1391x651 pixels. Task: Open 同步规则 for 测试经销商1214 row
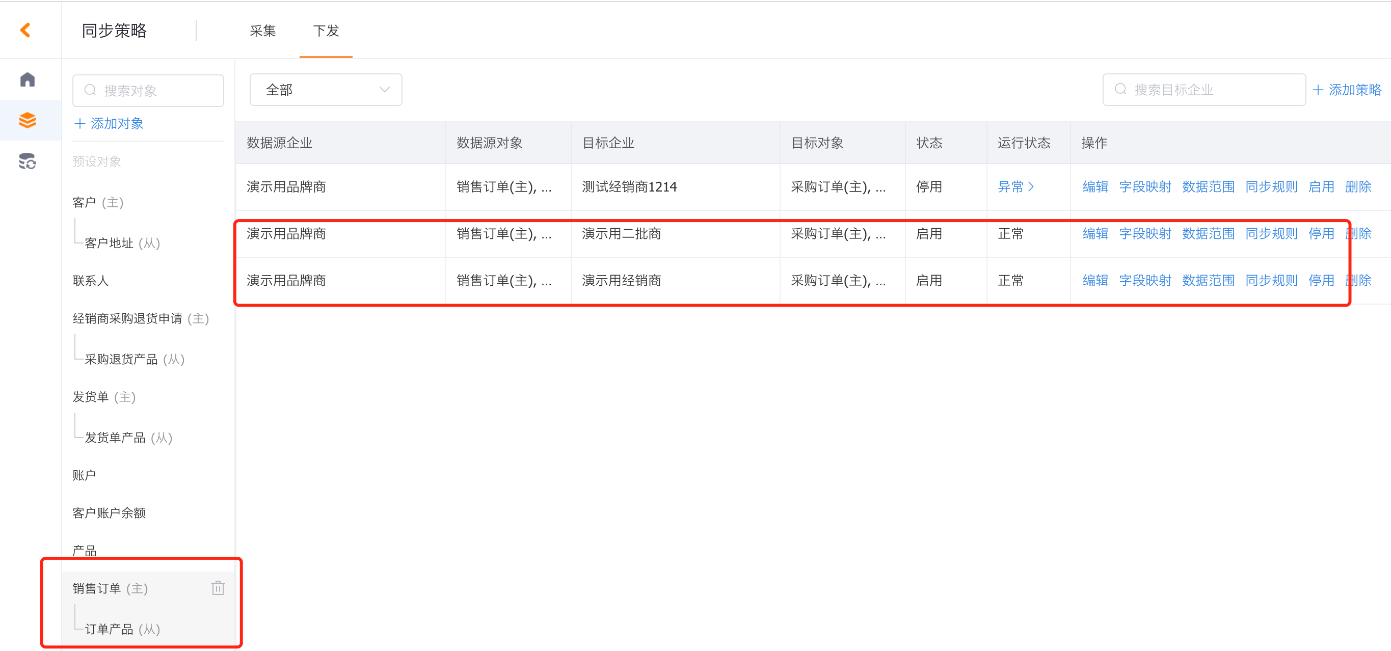click(1271, 187)
